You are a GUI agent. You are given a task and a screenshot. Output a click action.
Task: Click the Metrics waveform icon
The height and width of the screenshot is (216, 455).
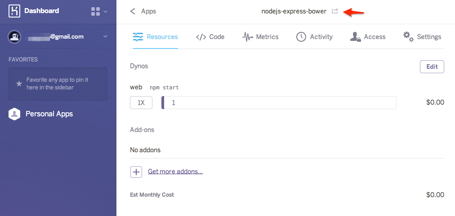coord(247,37)
